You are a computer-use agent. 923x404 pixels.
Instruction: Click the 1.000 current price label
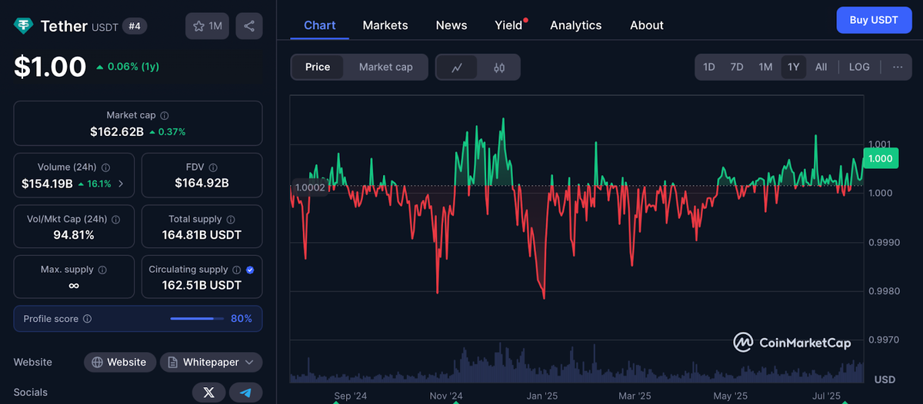coord(880,159)
